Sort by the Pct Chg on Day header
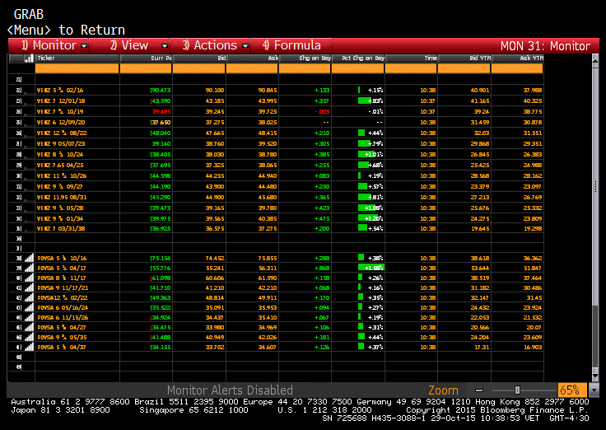Image resolution: width=606 pixels, height=430 pixels. [358, 58]
